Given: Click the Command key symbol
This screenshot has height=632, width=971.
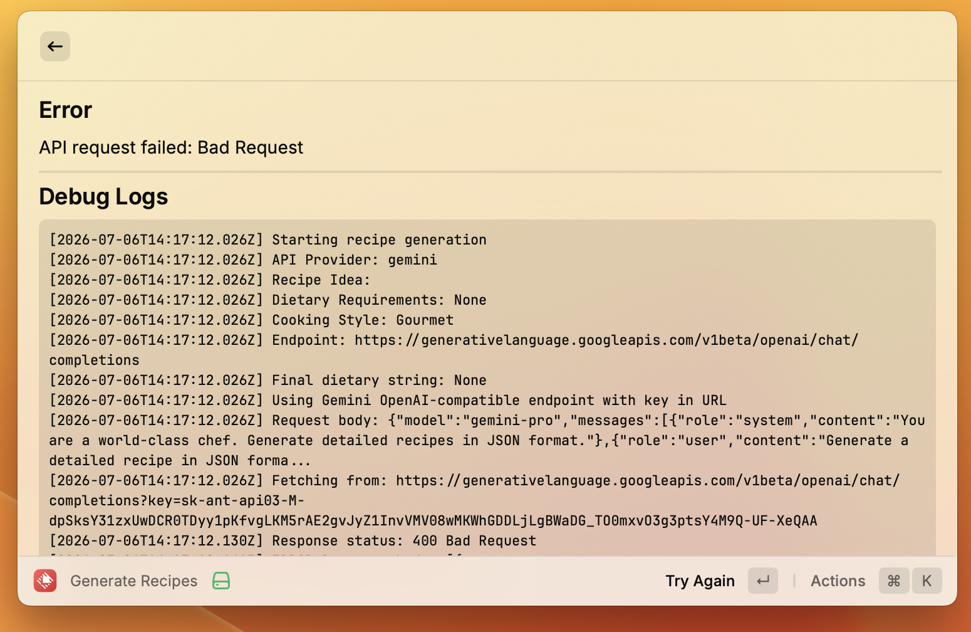Looking at the screenshot, I should click(x=894, y=581).
